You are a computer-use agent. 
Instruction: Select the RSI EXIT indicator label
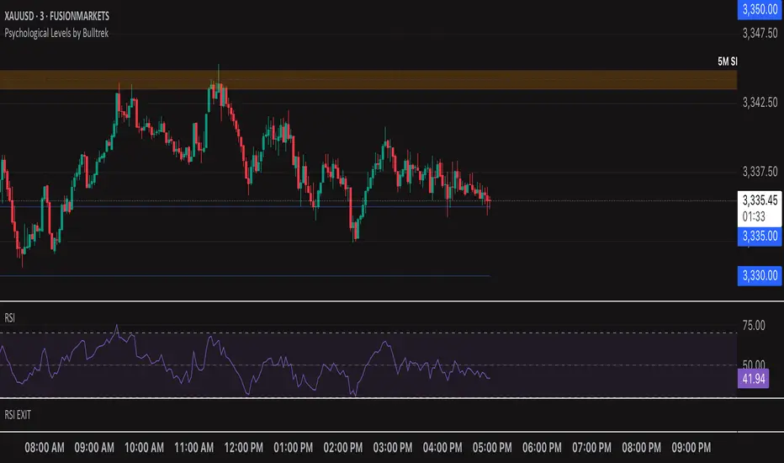pyautogui.click(x=18, y=414)
